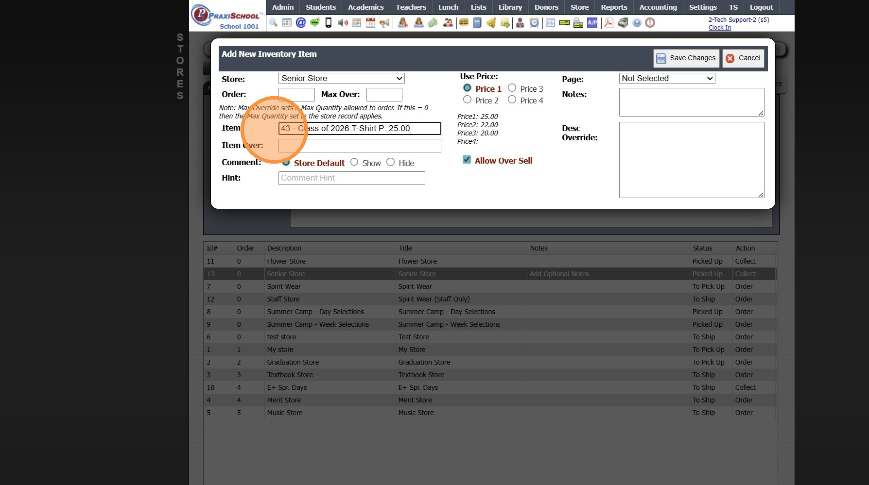Click the Cancel button

743,58
